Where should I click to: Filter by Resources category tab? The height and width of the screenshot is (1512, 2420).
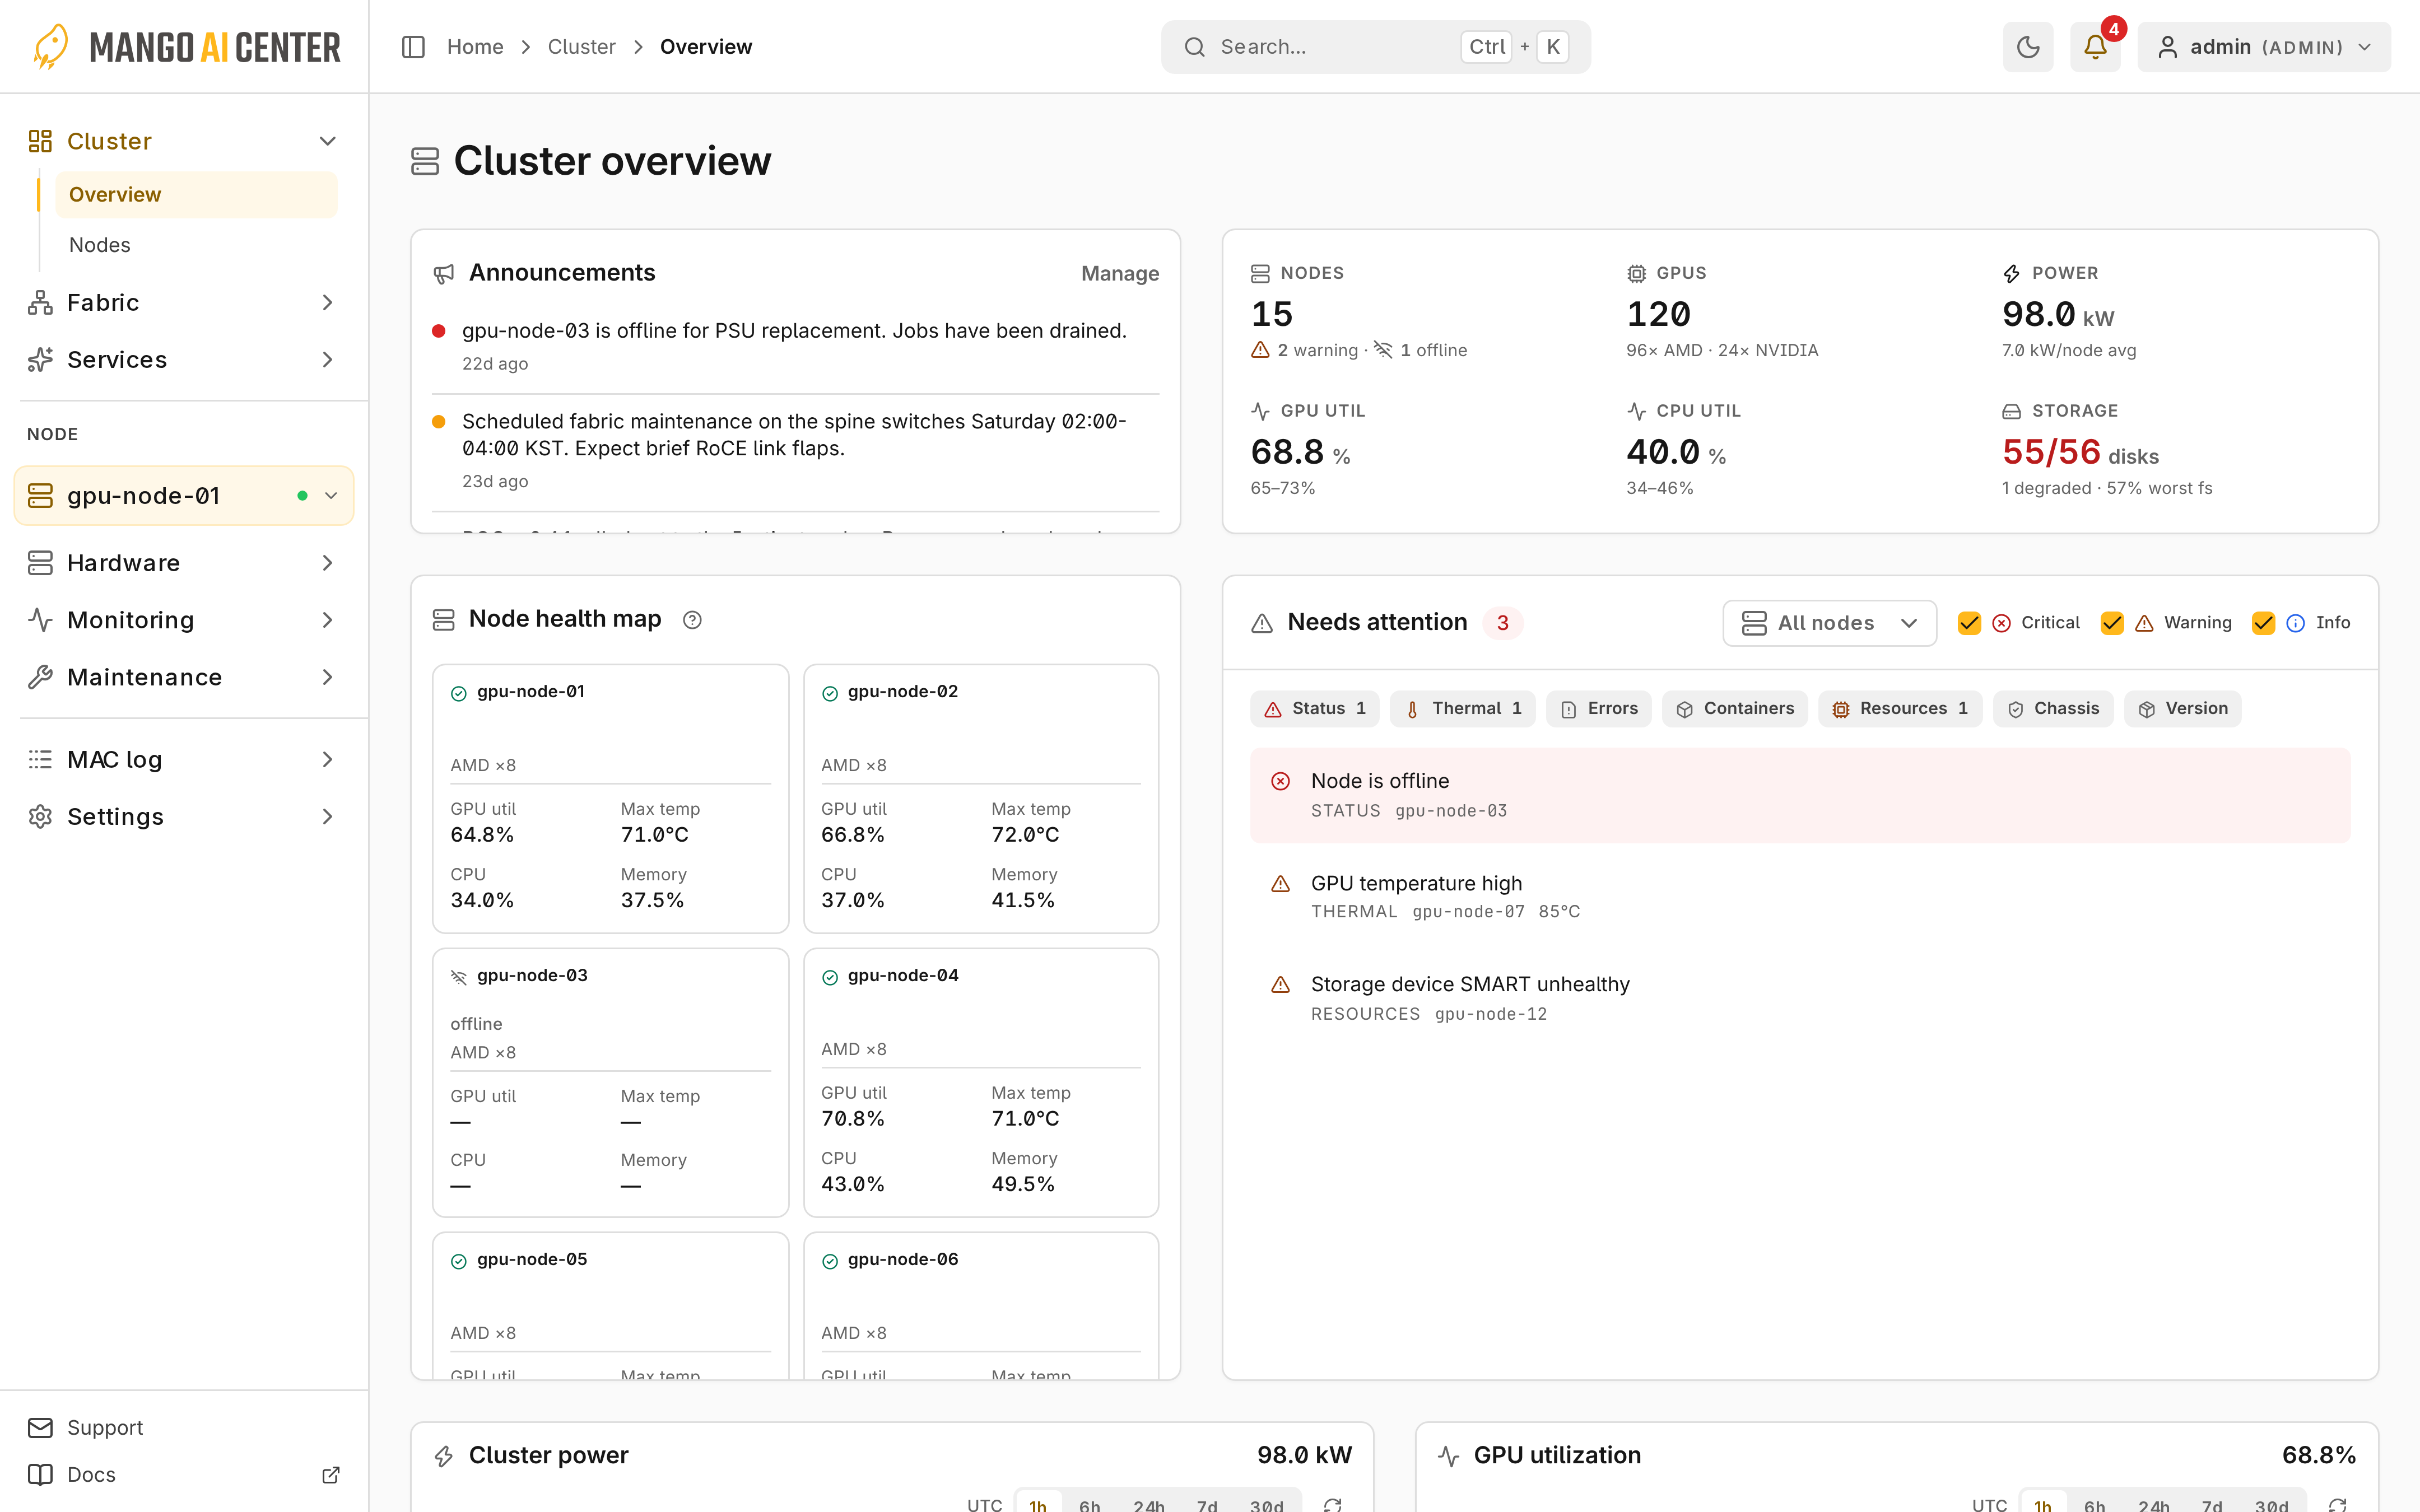click(1900, 709)
